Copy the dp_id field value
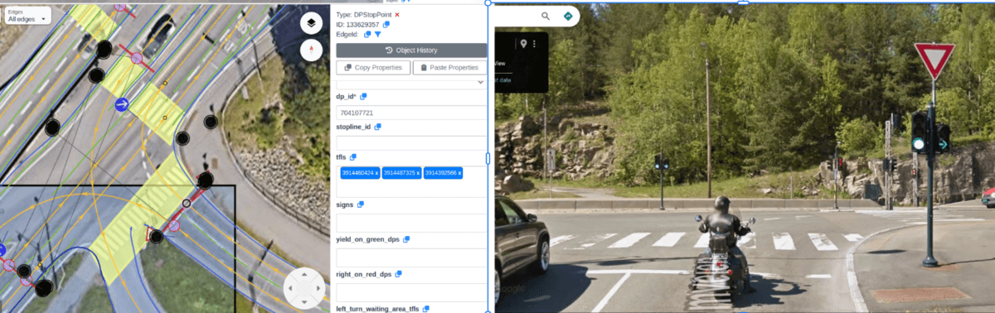The height and width of the screenshot is (313, 995). click(363, 97)
